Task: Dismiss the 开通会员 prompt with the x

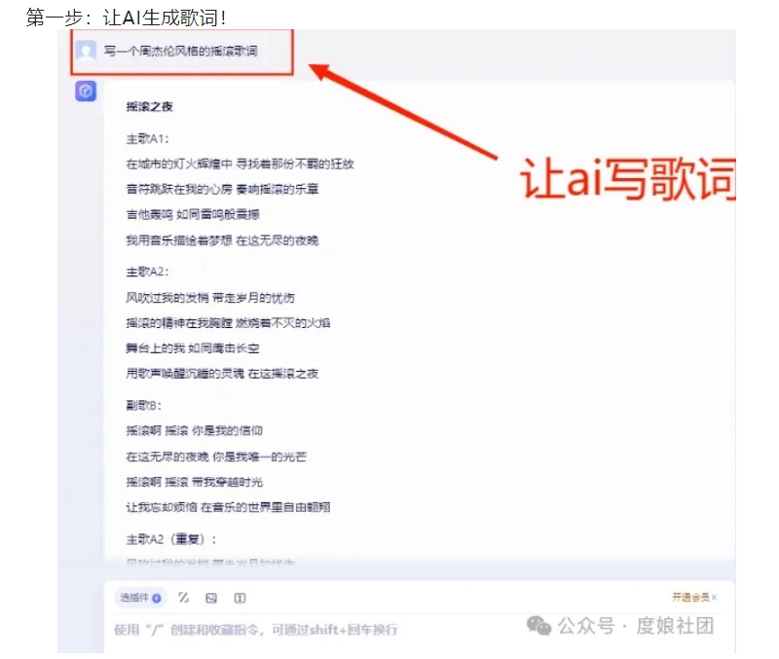Action: (714, 598)
